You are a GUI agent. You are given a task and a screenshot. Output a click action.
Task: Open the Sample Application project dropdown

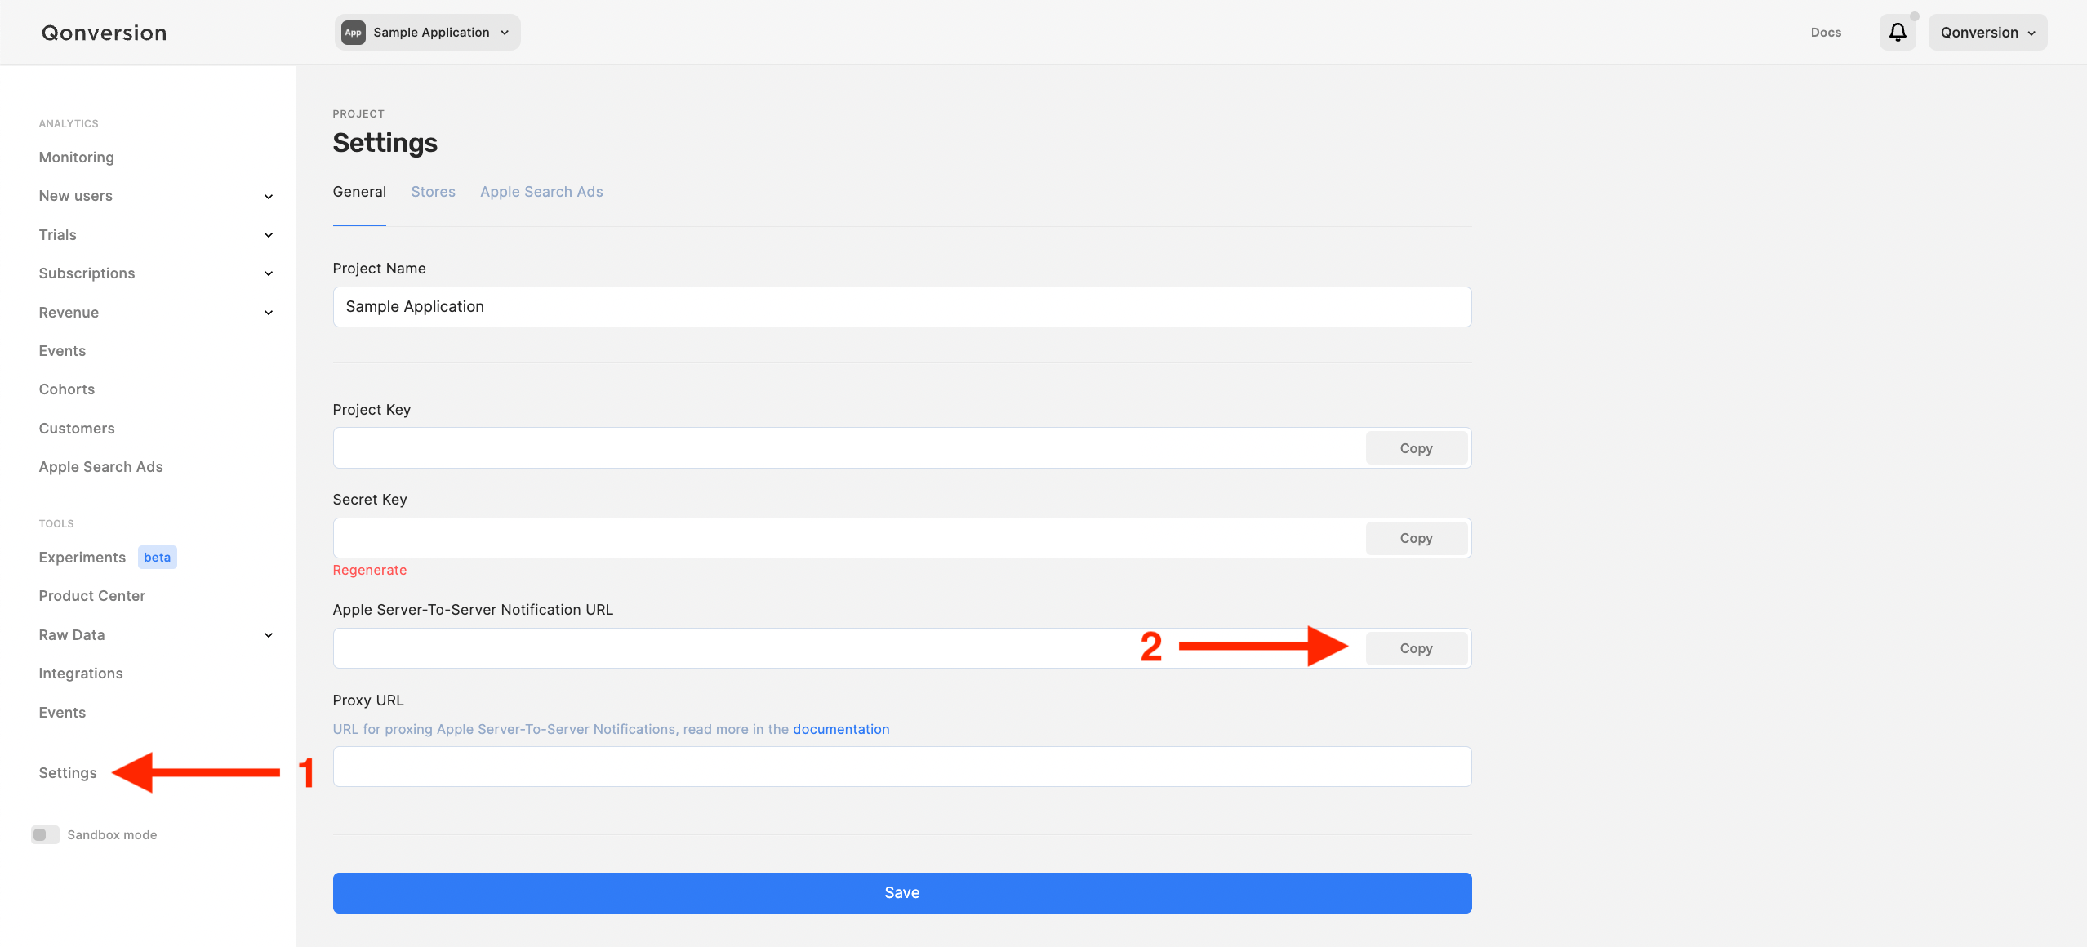428,33
